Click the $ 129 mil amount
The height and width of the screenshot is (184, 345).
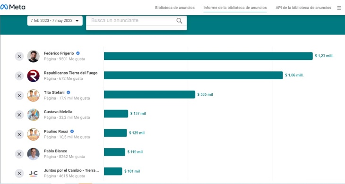tap(137, 133)
